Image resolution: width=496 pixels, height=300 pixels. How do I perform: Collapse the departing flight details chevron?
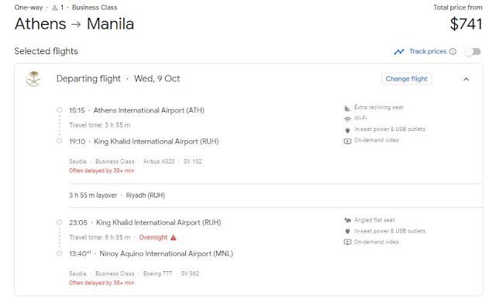(466, 79)
